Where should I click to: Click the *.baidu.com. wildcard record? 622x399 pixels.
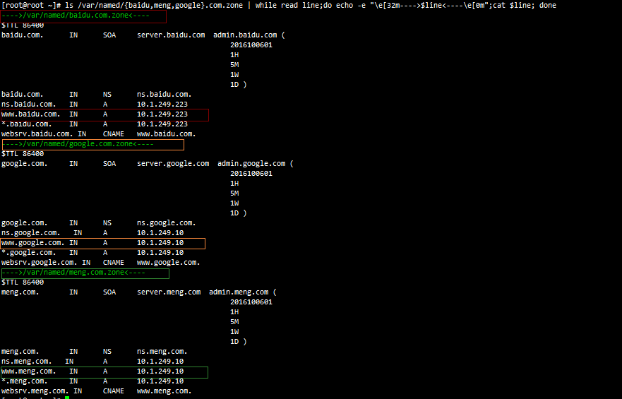95,124
